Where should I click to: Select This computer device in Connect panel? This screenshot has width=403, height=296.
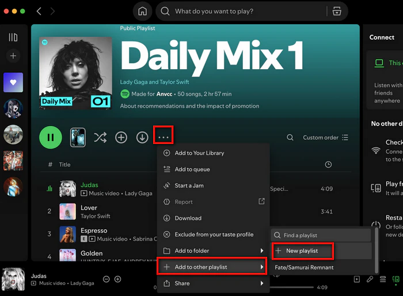pyautogui.click(x=389, y=63)
